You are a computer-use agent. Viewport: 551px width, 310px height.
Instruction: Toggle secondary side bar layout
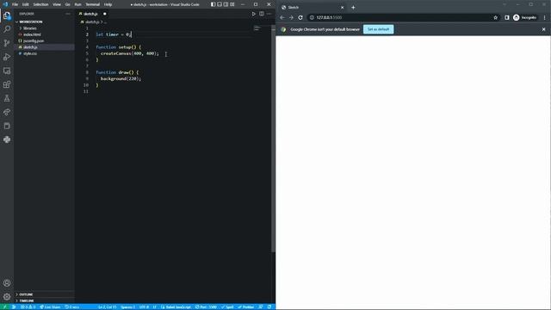pos(226,4)
